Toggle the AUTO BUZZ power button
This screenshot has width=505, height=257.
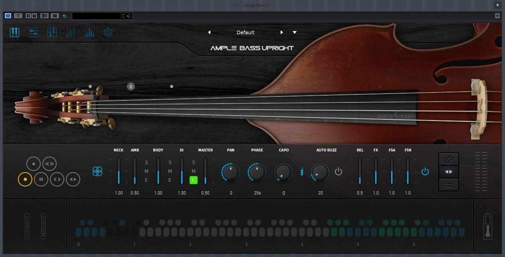click(x=339, y=172)
